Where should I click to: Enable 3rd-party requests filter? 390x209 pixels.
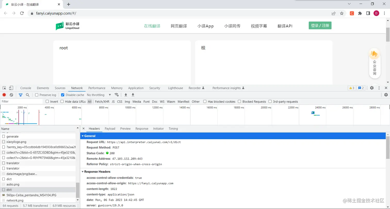click(x=270, y=102)
